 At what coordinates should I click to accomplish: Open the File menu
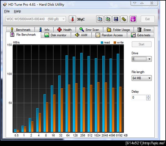click(7, 11)
